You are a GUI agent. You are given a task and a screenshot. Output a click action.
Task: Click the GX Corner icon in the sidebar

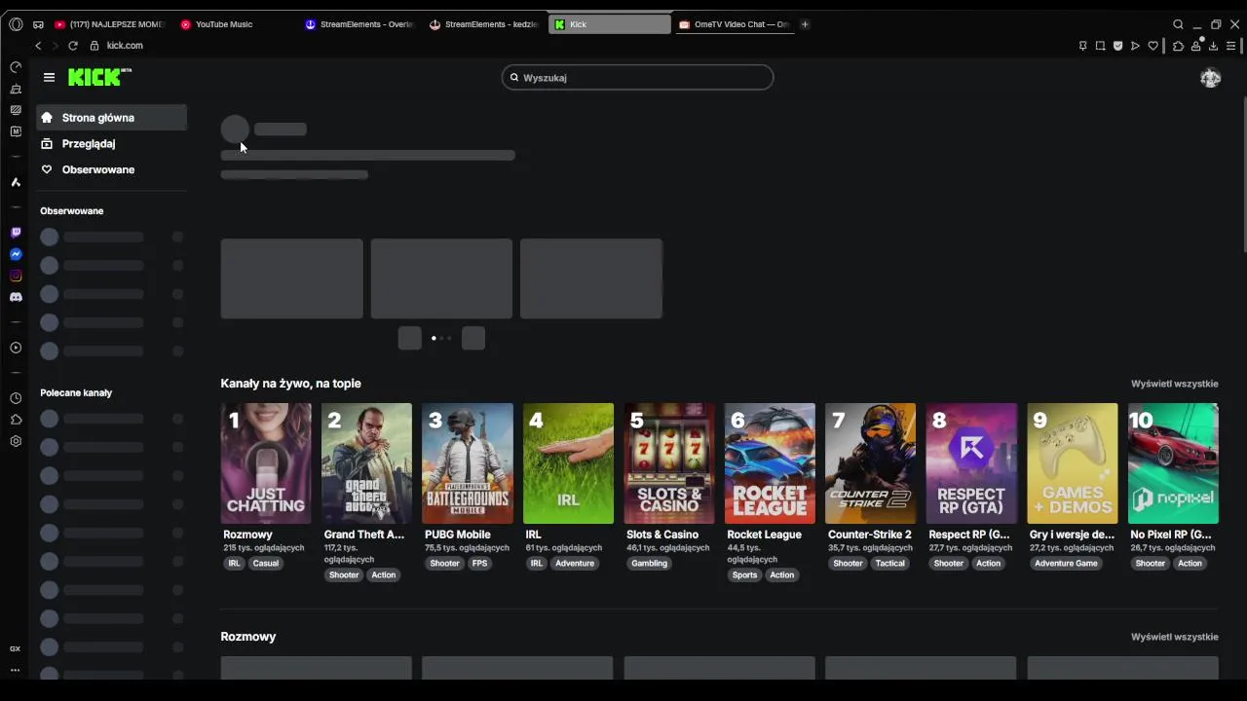16,648
